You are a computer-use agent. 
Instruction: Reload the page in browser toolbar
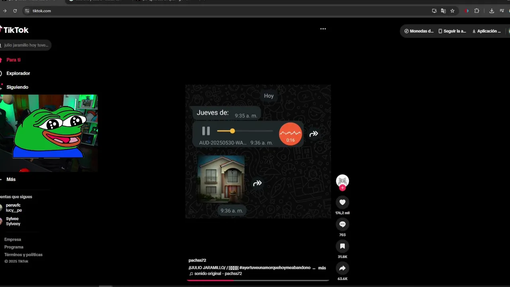(x=15, y=11)
